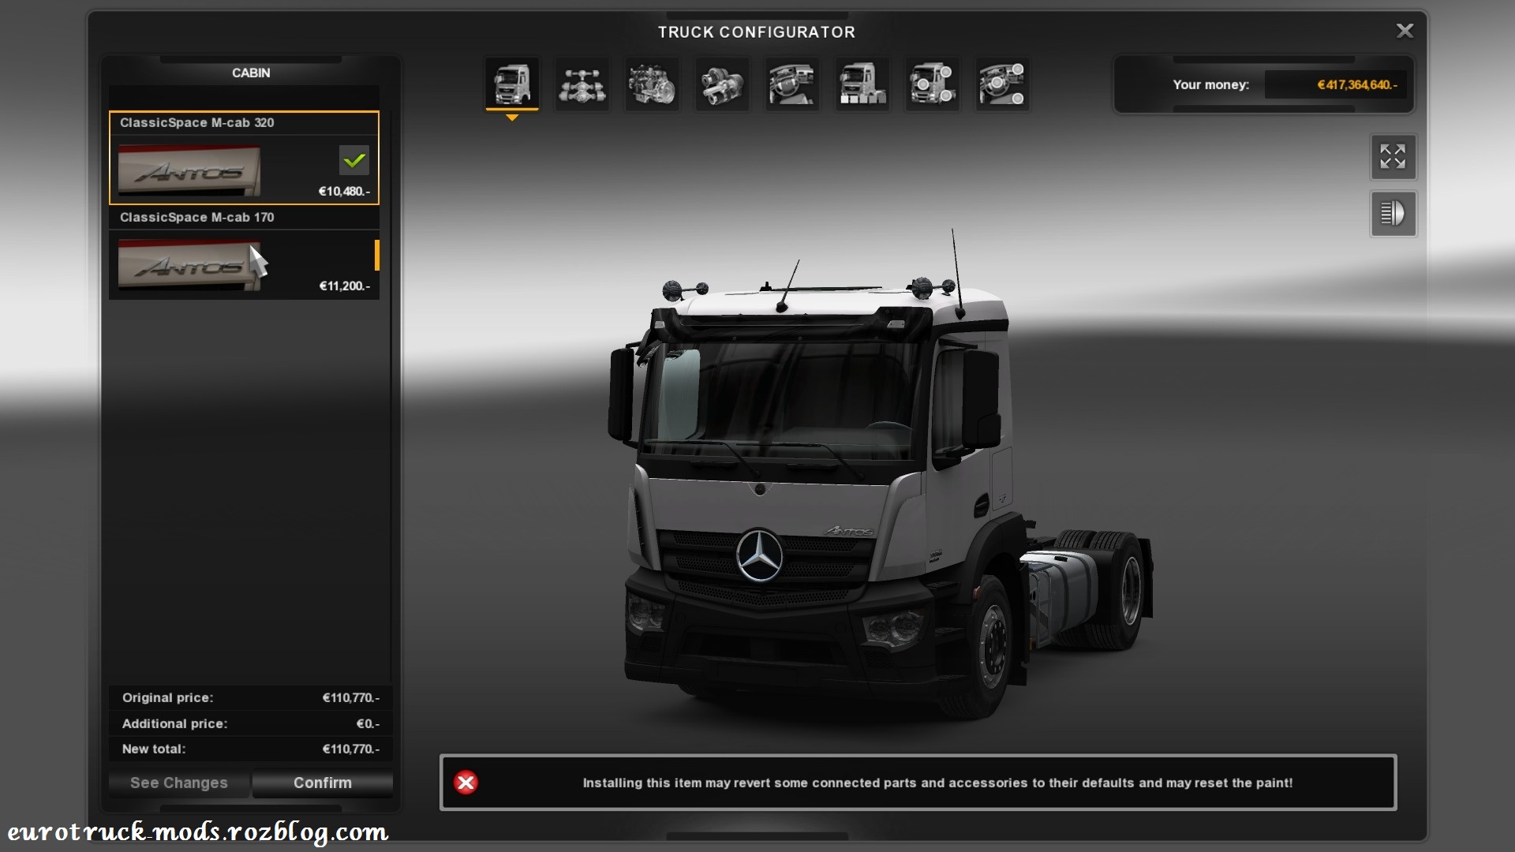This screenshot has width=1515, height=852.
Task: Click the €10,480 price text
Action: 344,191
